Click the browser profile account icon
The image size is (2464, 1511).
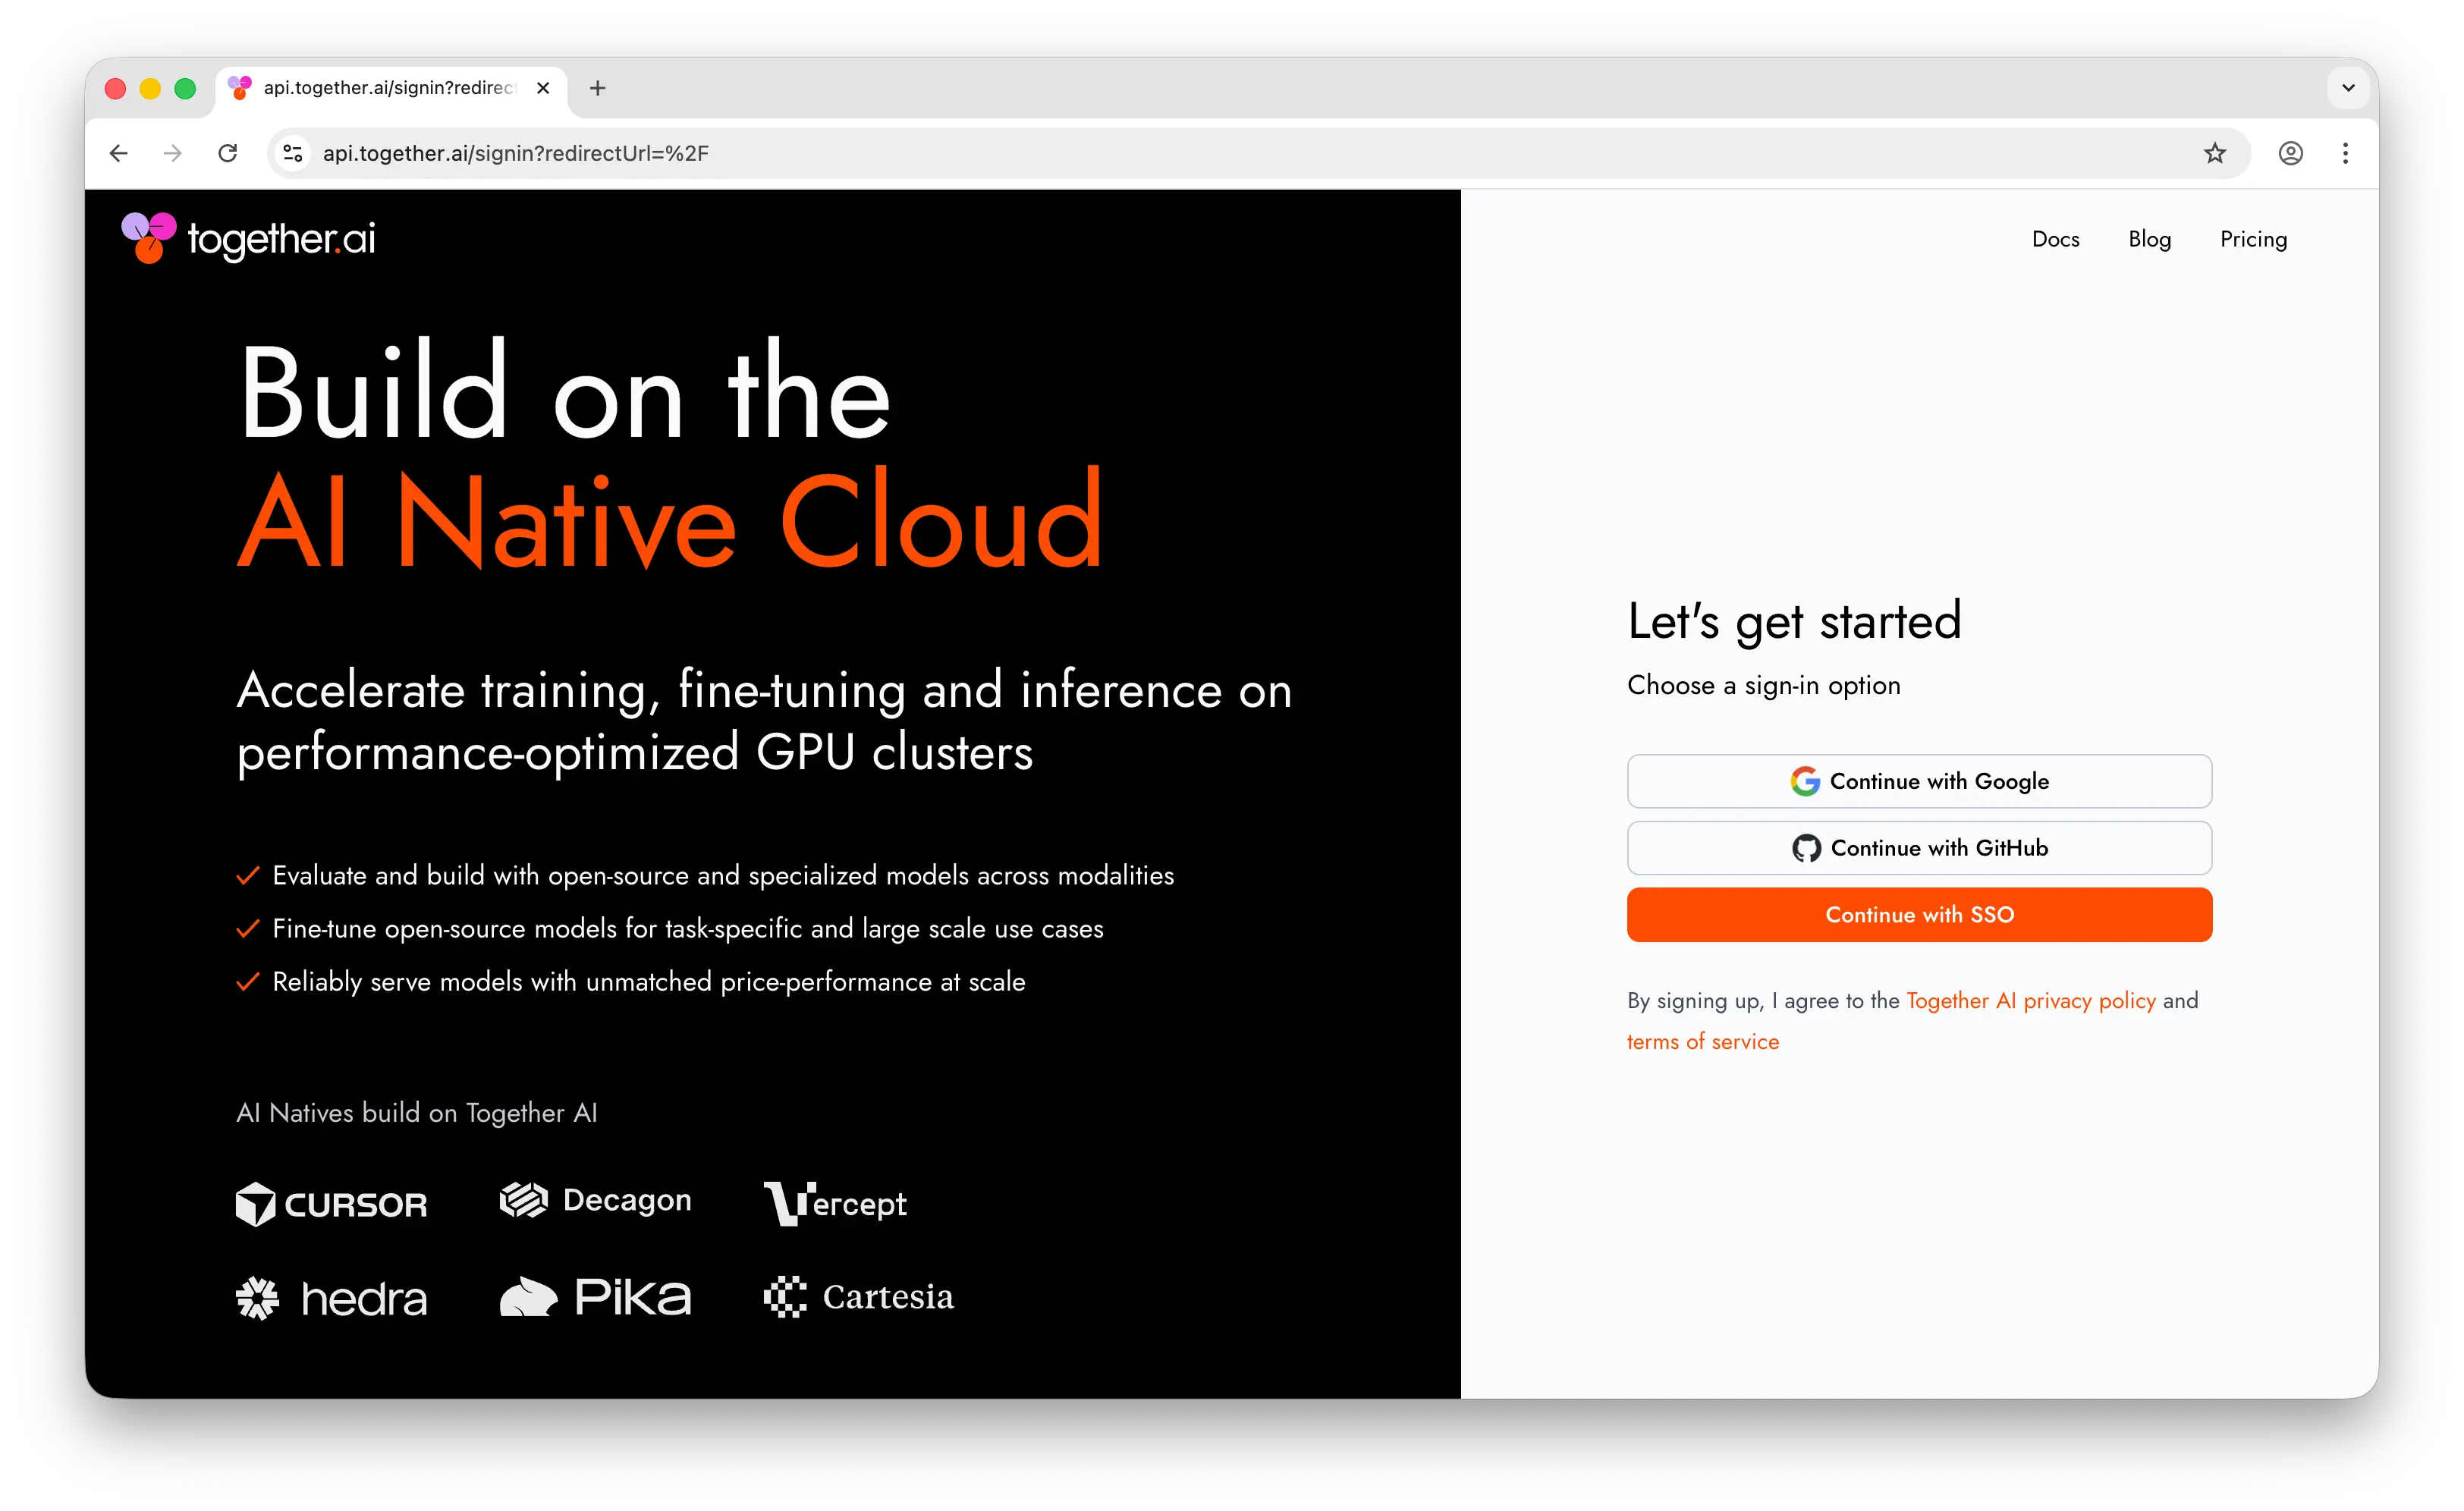pyautogui.click(x=2290, y=153)
